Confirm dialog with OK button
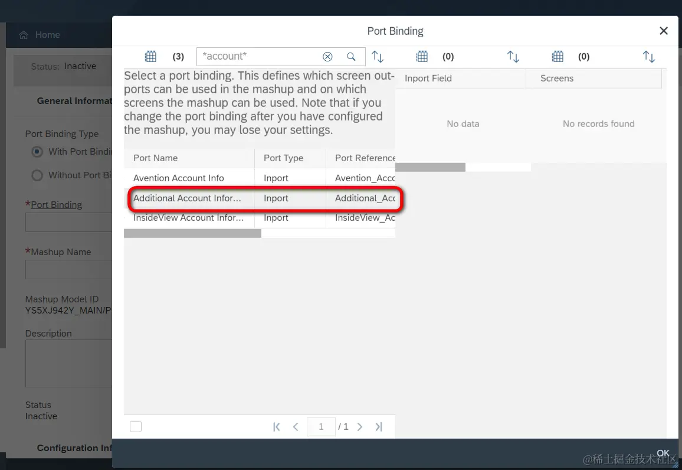Image resolution: width=682 pixels, height=470 pixels. 663,453
